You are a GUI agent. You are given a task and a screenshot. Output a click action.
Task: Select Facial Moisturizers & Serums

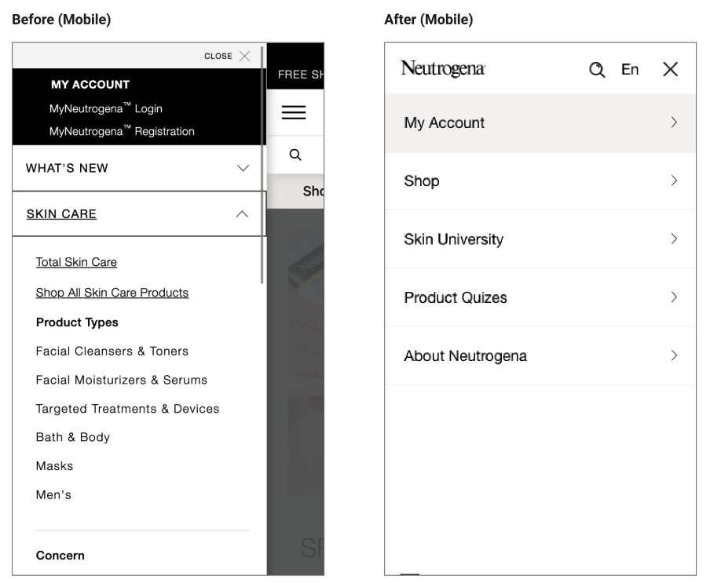[122, 380]
